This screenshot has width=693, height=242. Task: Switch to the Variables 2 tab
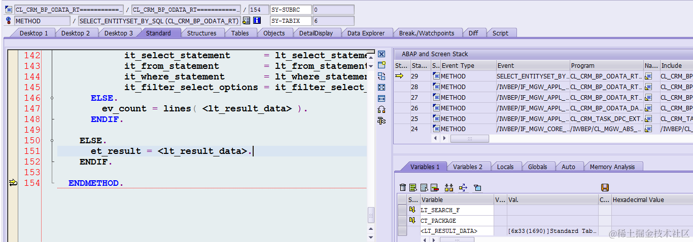[467, 167]
